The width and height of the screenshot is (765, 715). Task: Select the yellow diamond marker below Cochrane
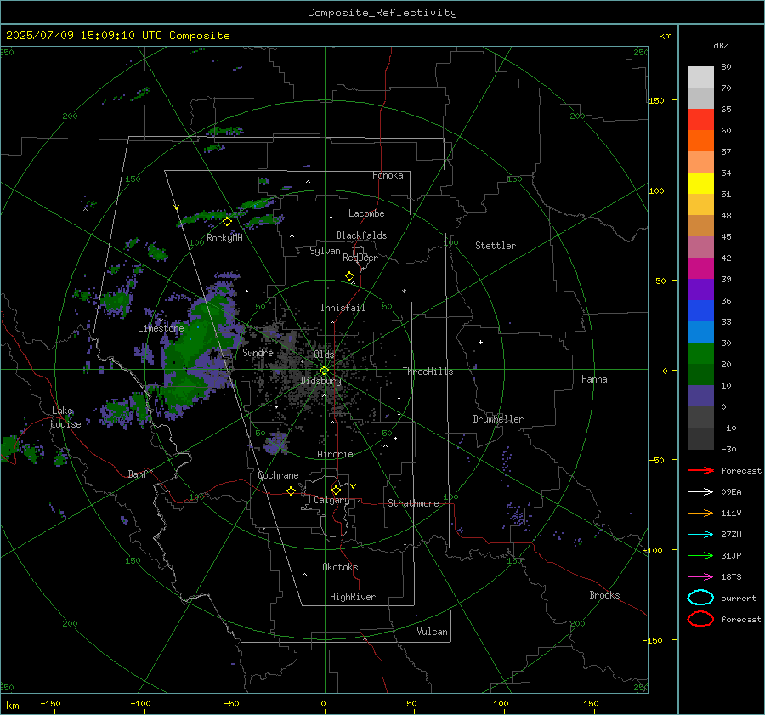292,491
